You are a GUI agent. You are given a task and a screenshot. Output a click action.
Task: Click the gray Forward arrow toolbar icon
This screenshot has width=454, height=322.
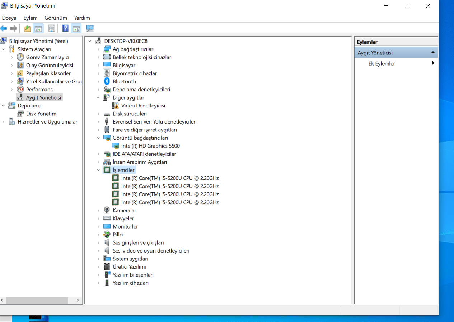pyautogui.click(x=14, y=28)
